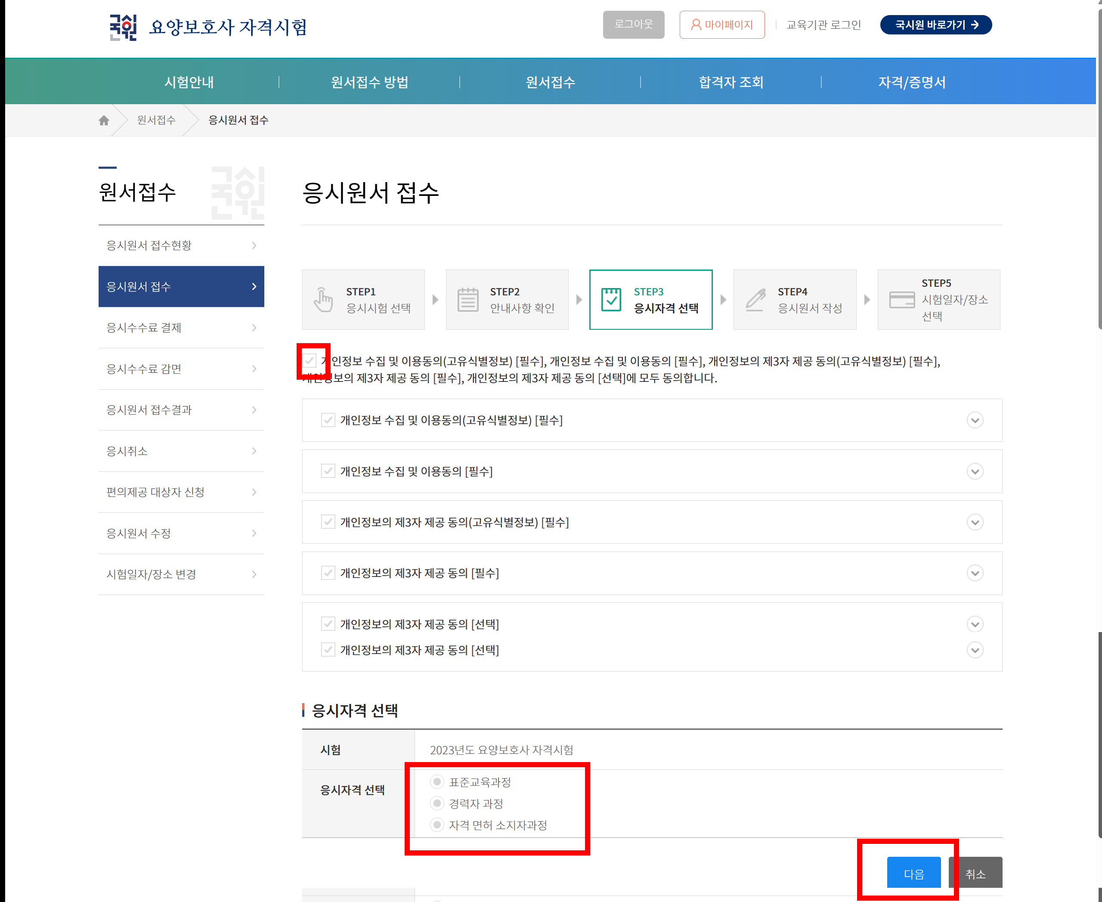The height and width of the screenshot is (902, 1102).
Task: Click STEP3 checkmark calendar icon
Action: point(611,300)
